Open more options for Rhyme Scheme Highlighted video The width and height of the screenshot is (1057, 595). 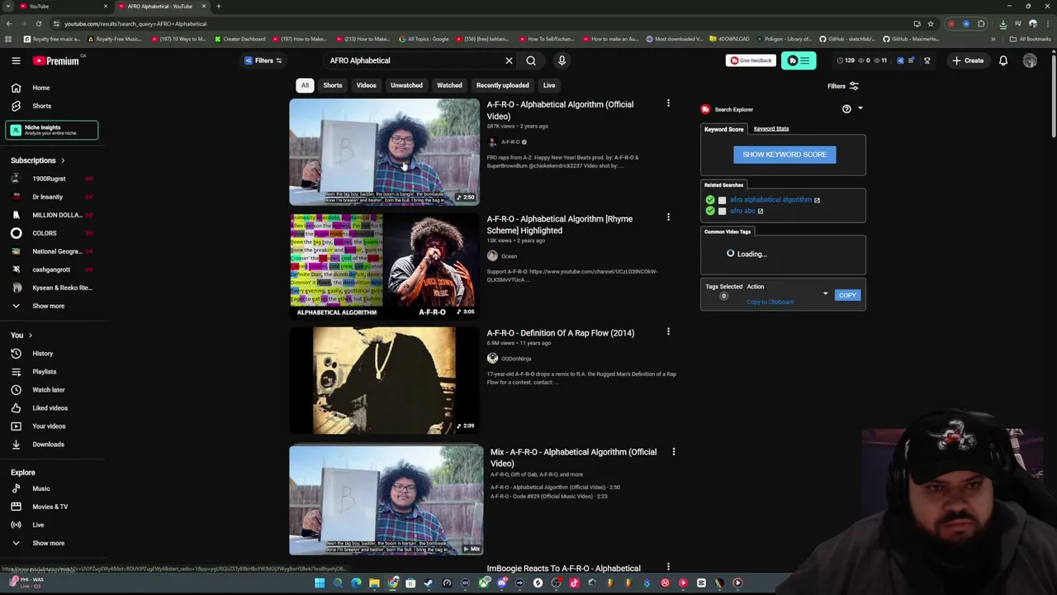pyautogui.click(x=668, y=217)
